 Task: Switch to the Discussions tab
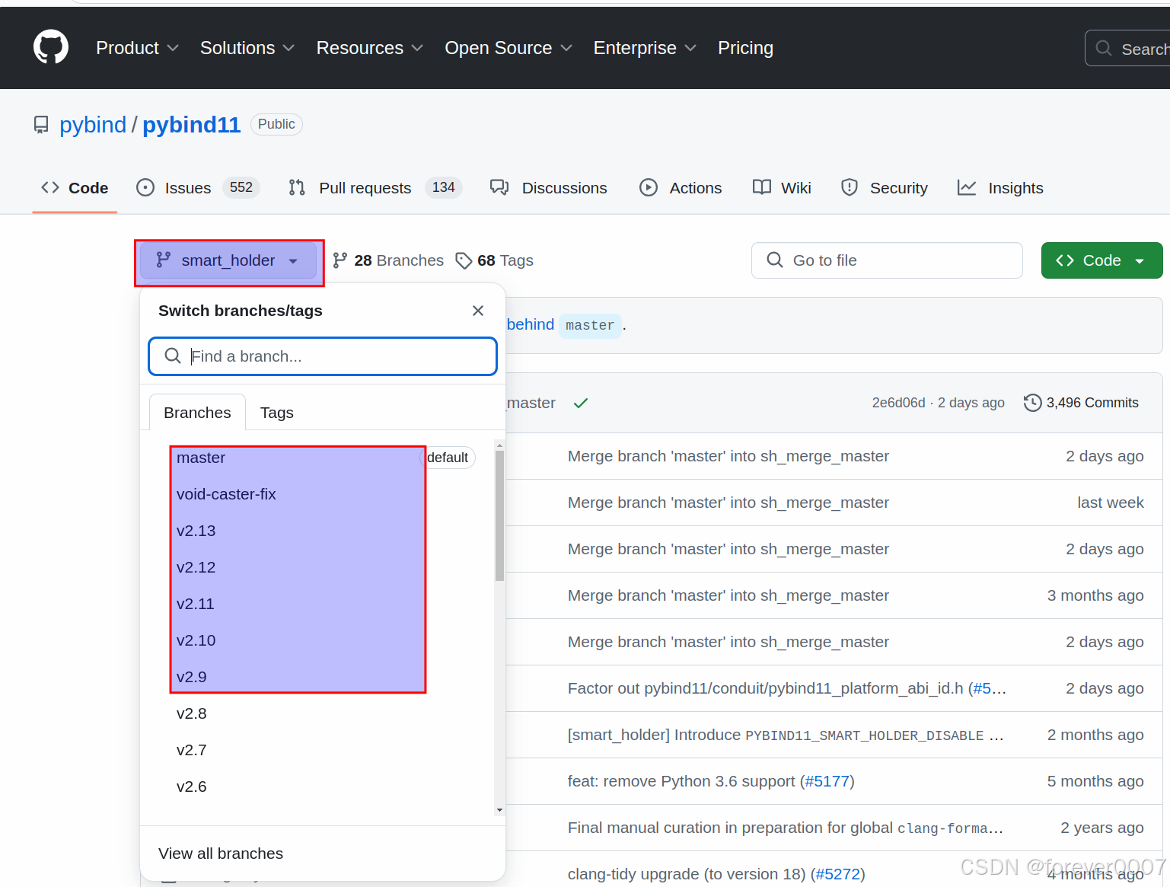549,188
